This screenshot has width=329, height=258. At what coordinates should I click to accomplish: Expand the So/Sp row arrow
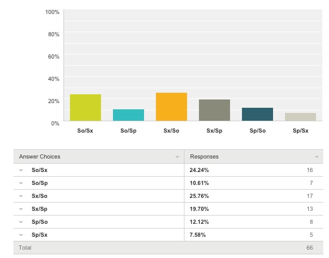click(21, 183)
